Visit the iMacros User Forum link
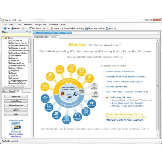Image resolution: width=162 pixels, height=162 pixels. coord(116,87)
